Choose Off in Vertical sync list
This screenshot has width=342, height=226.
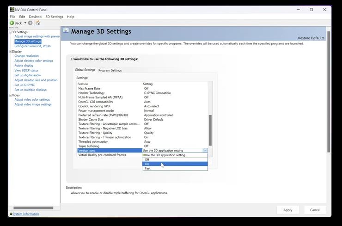point(175,159)
